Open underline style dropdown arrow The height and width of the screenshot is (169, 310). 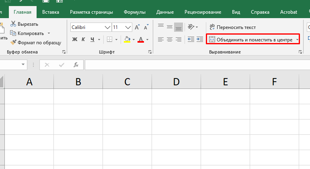99,39
